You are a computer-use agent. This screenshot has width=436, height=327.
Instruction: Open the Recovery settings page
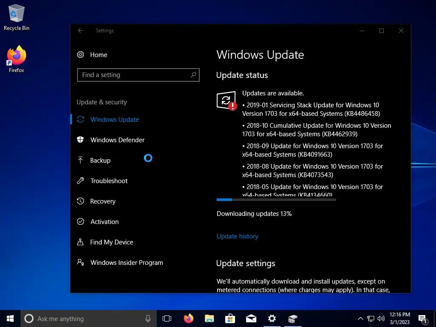[103, 201]
